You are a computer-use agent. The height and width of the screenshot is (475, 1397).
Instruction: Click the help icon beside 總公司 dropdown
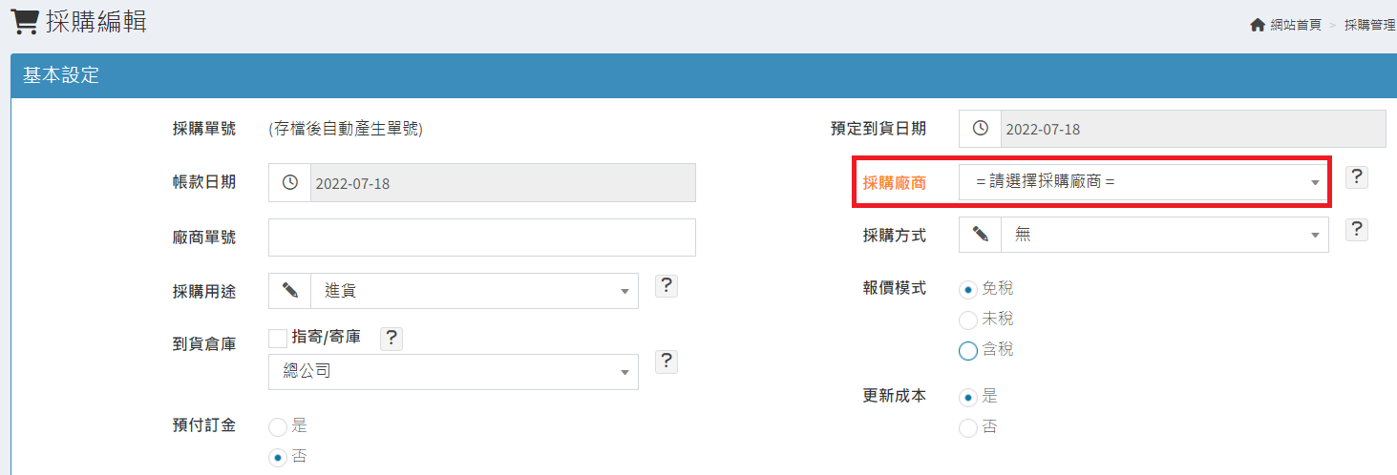coord(667,361)
